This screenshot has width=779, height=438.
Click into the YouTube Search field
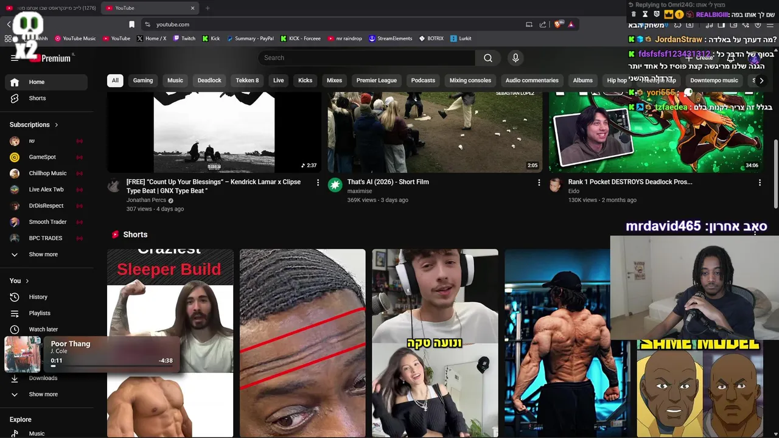[x=366, y=58]
